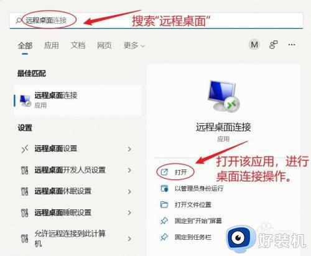
Task: Click the tools icon beside 远程桌面睡眠设置
Action: click(24, 213)
